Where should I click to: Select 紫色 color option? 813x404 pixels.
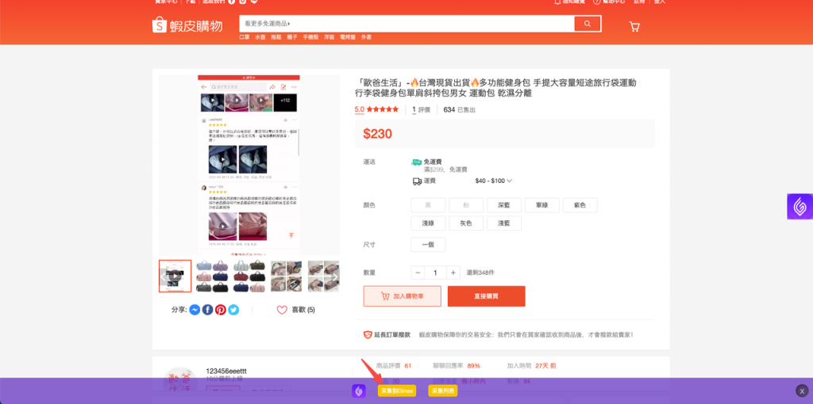click(x=580, y=205)
